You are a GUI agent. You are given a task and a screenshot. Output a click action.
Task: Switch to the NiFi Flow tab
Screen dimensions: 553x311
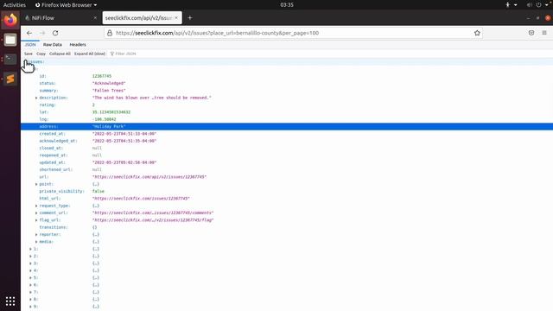[x=60, y=17]
